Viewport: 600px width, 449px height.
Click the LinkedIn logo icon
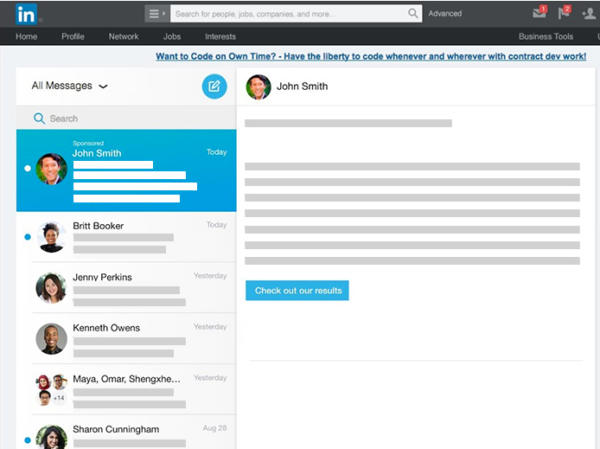coord(26,14)
